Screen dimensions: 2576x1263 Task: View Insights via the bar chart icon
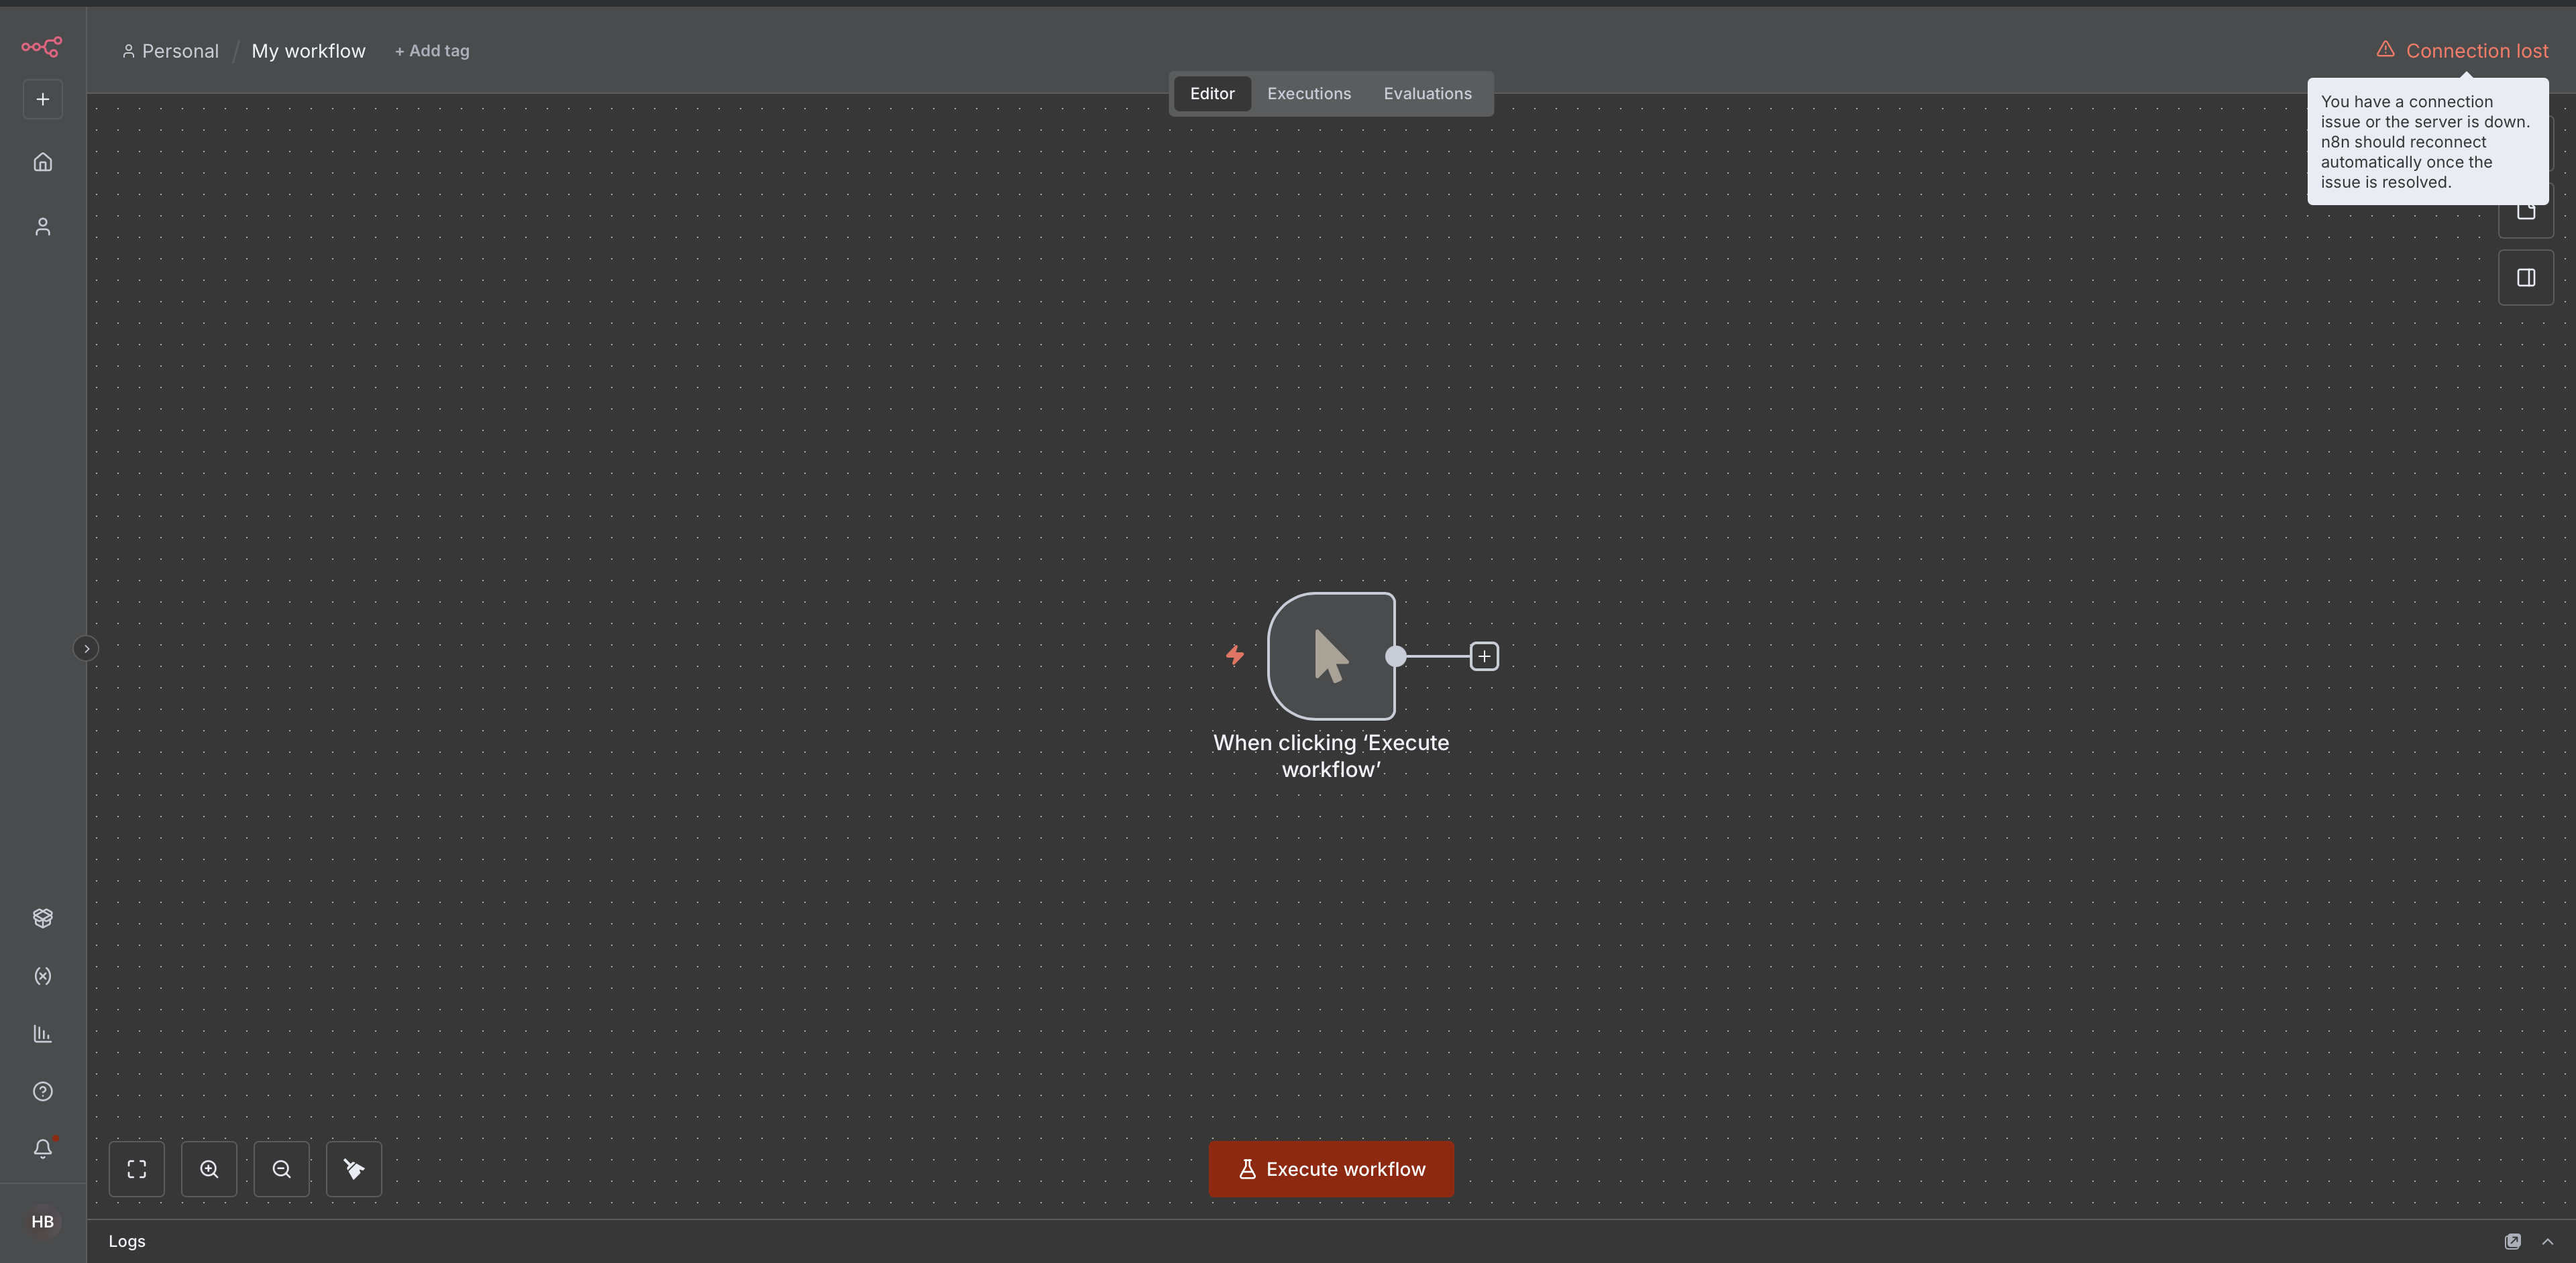(x=42, y=1034)
